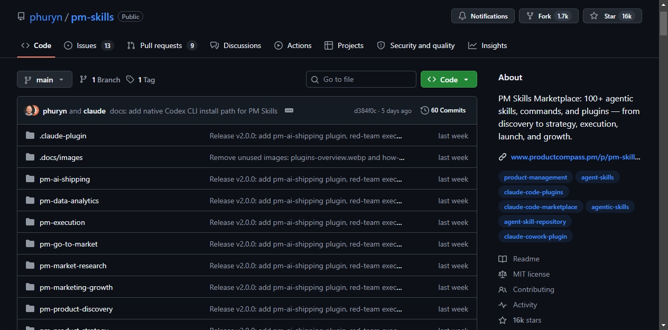
Task: Open commit hash d384f0c
Action: click(x=365, y=111)
